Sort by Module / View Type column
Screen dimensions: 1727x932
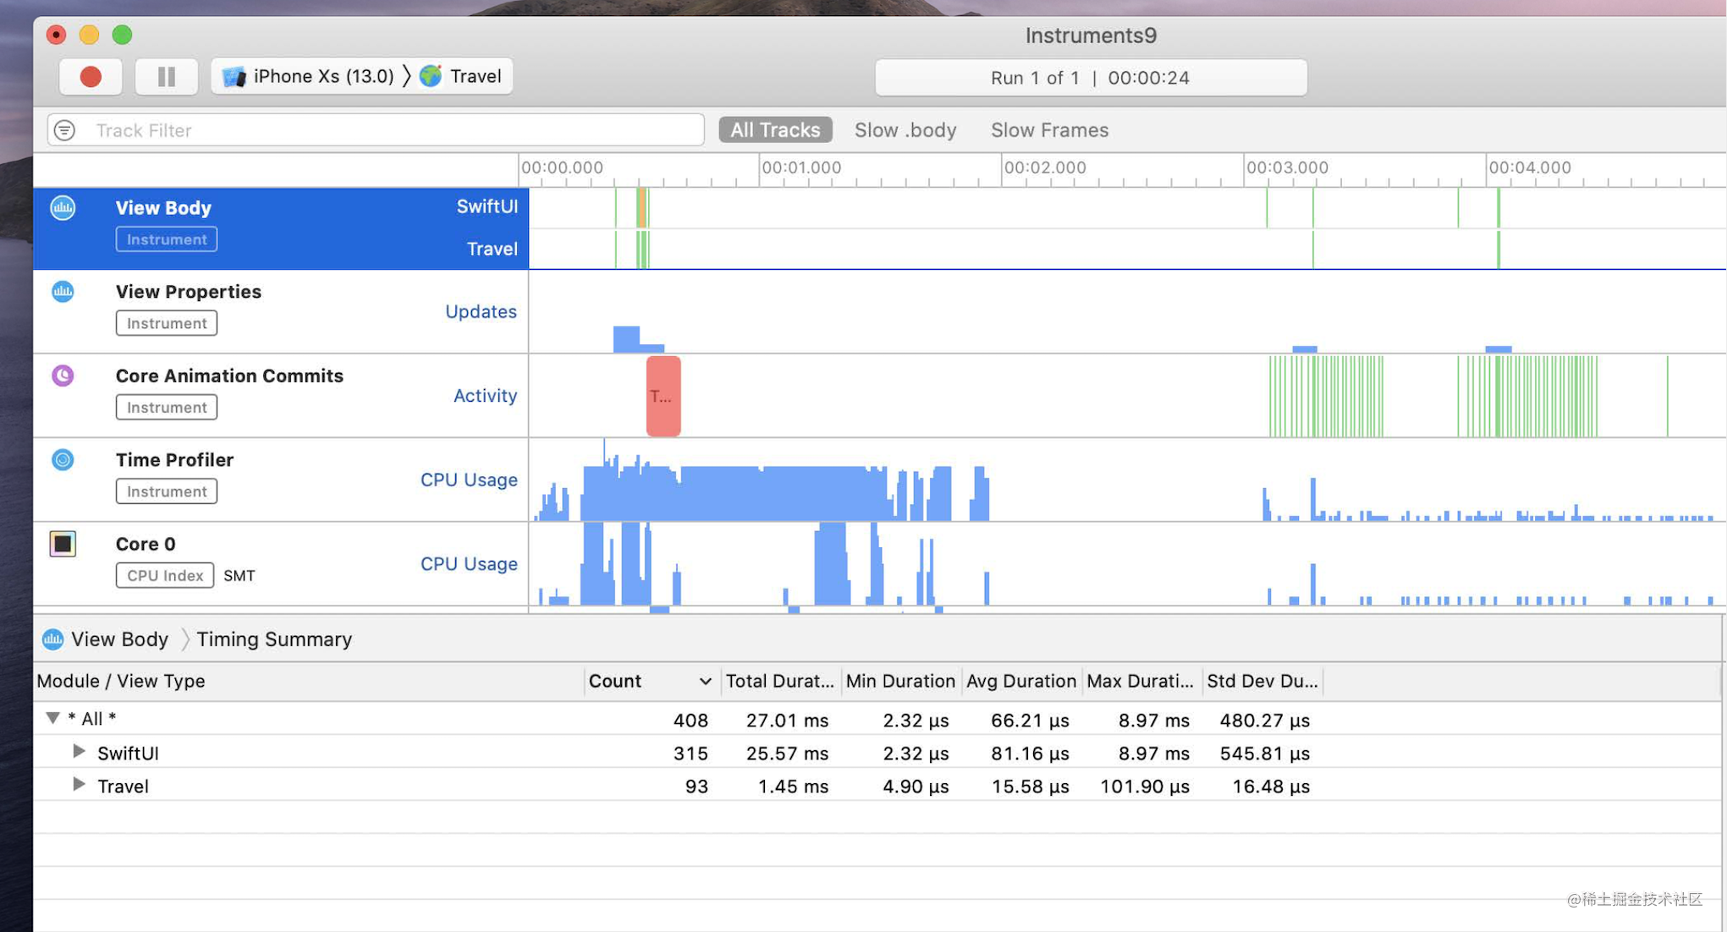310,681
